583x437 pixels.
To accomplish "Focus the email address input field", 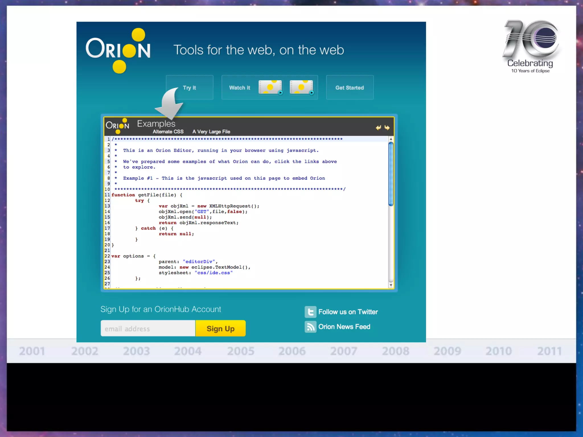I will (148, 329).
